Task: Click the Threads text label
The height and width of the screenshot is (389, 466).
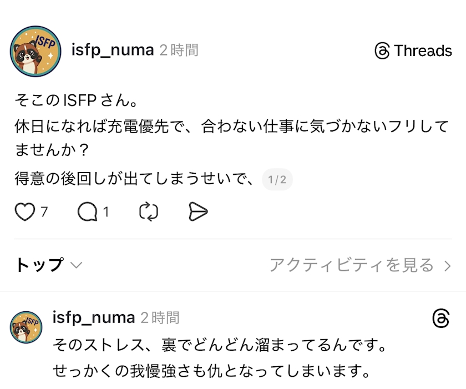Action: pos(423,51)
